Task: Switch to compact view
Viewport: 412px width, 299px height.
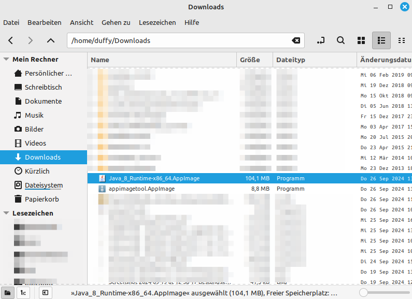Action: pyautogui.click(x=401, y=40)
